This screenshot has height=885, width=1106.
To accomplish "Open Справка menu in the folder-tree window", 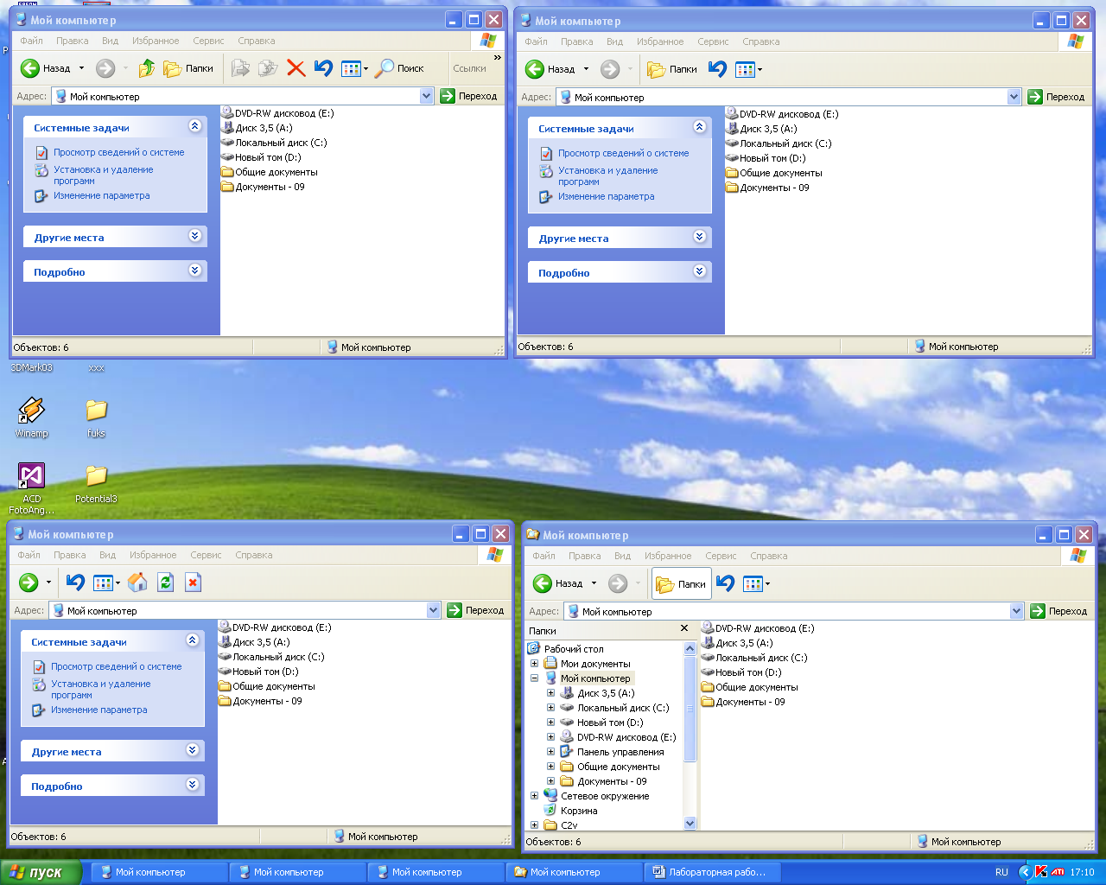I will point(769,556).
